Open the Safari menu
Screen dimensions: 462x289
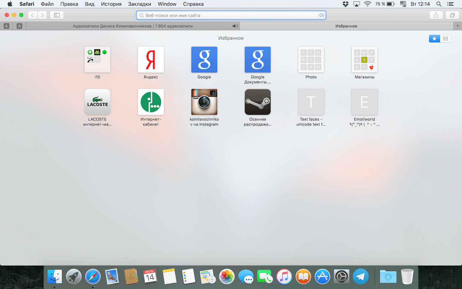pyautogui.click(x=27, y=4)
